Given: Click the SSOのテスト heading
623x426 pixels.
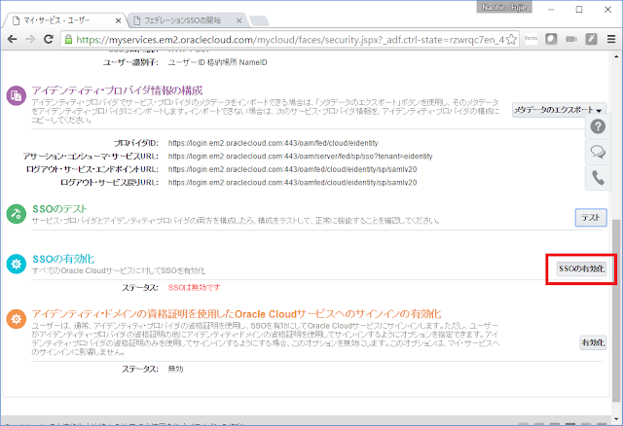Looking at the screenshot, I should coord(59,209).
